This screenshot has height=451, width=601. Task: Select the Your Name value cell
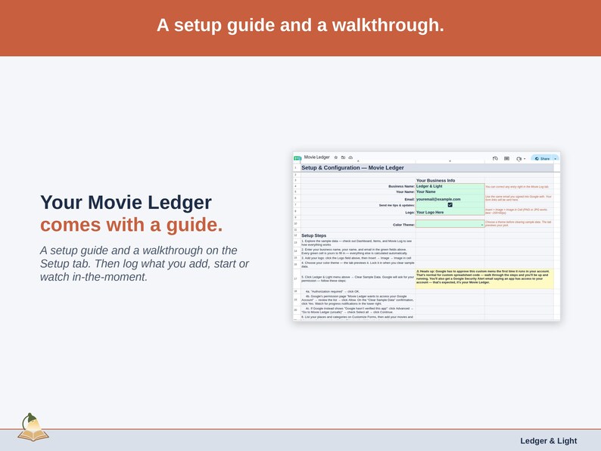coord(450,191)
